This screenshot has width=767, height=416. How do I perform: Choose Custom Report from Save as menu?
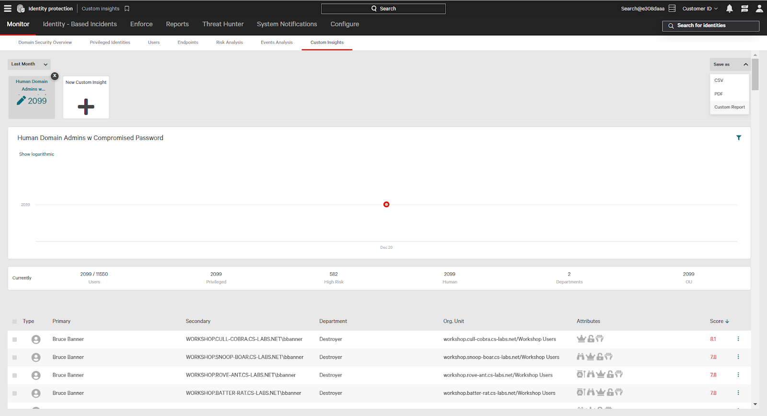[730, 107]
